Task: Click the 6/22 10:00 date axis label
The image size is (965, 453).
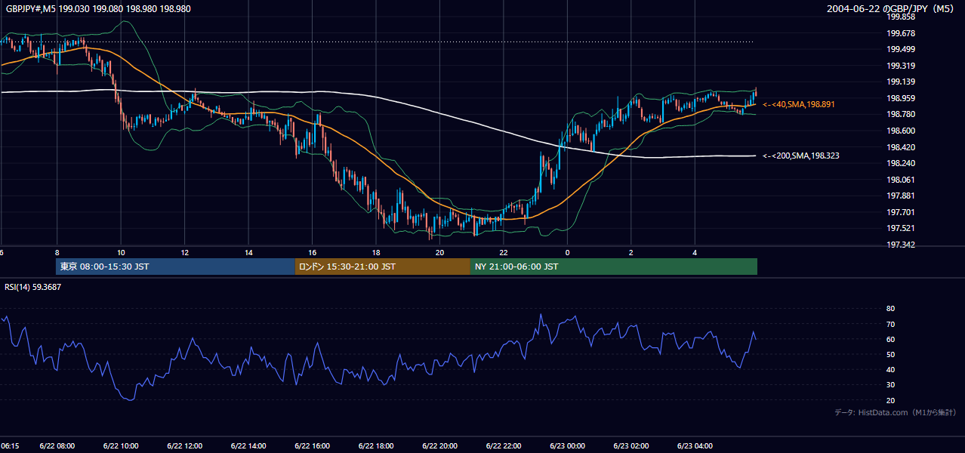Action: tap(121, 446)
